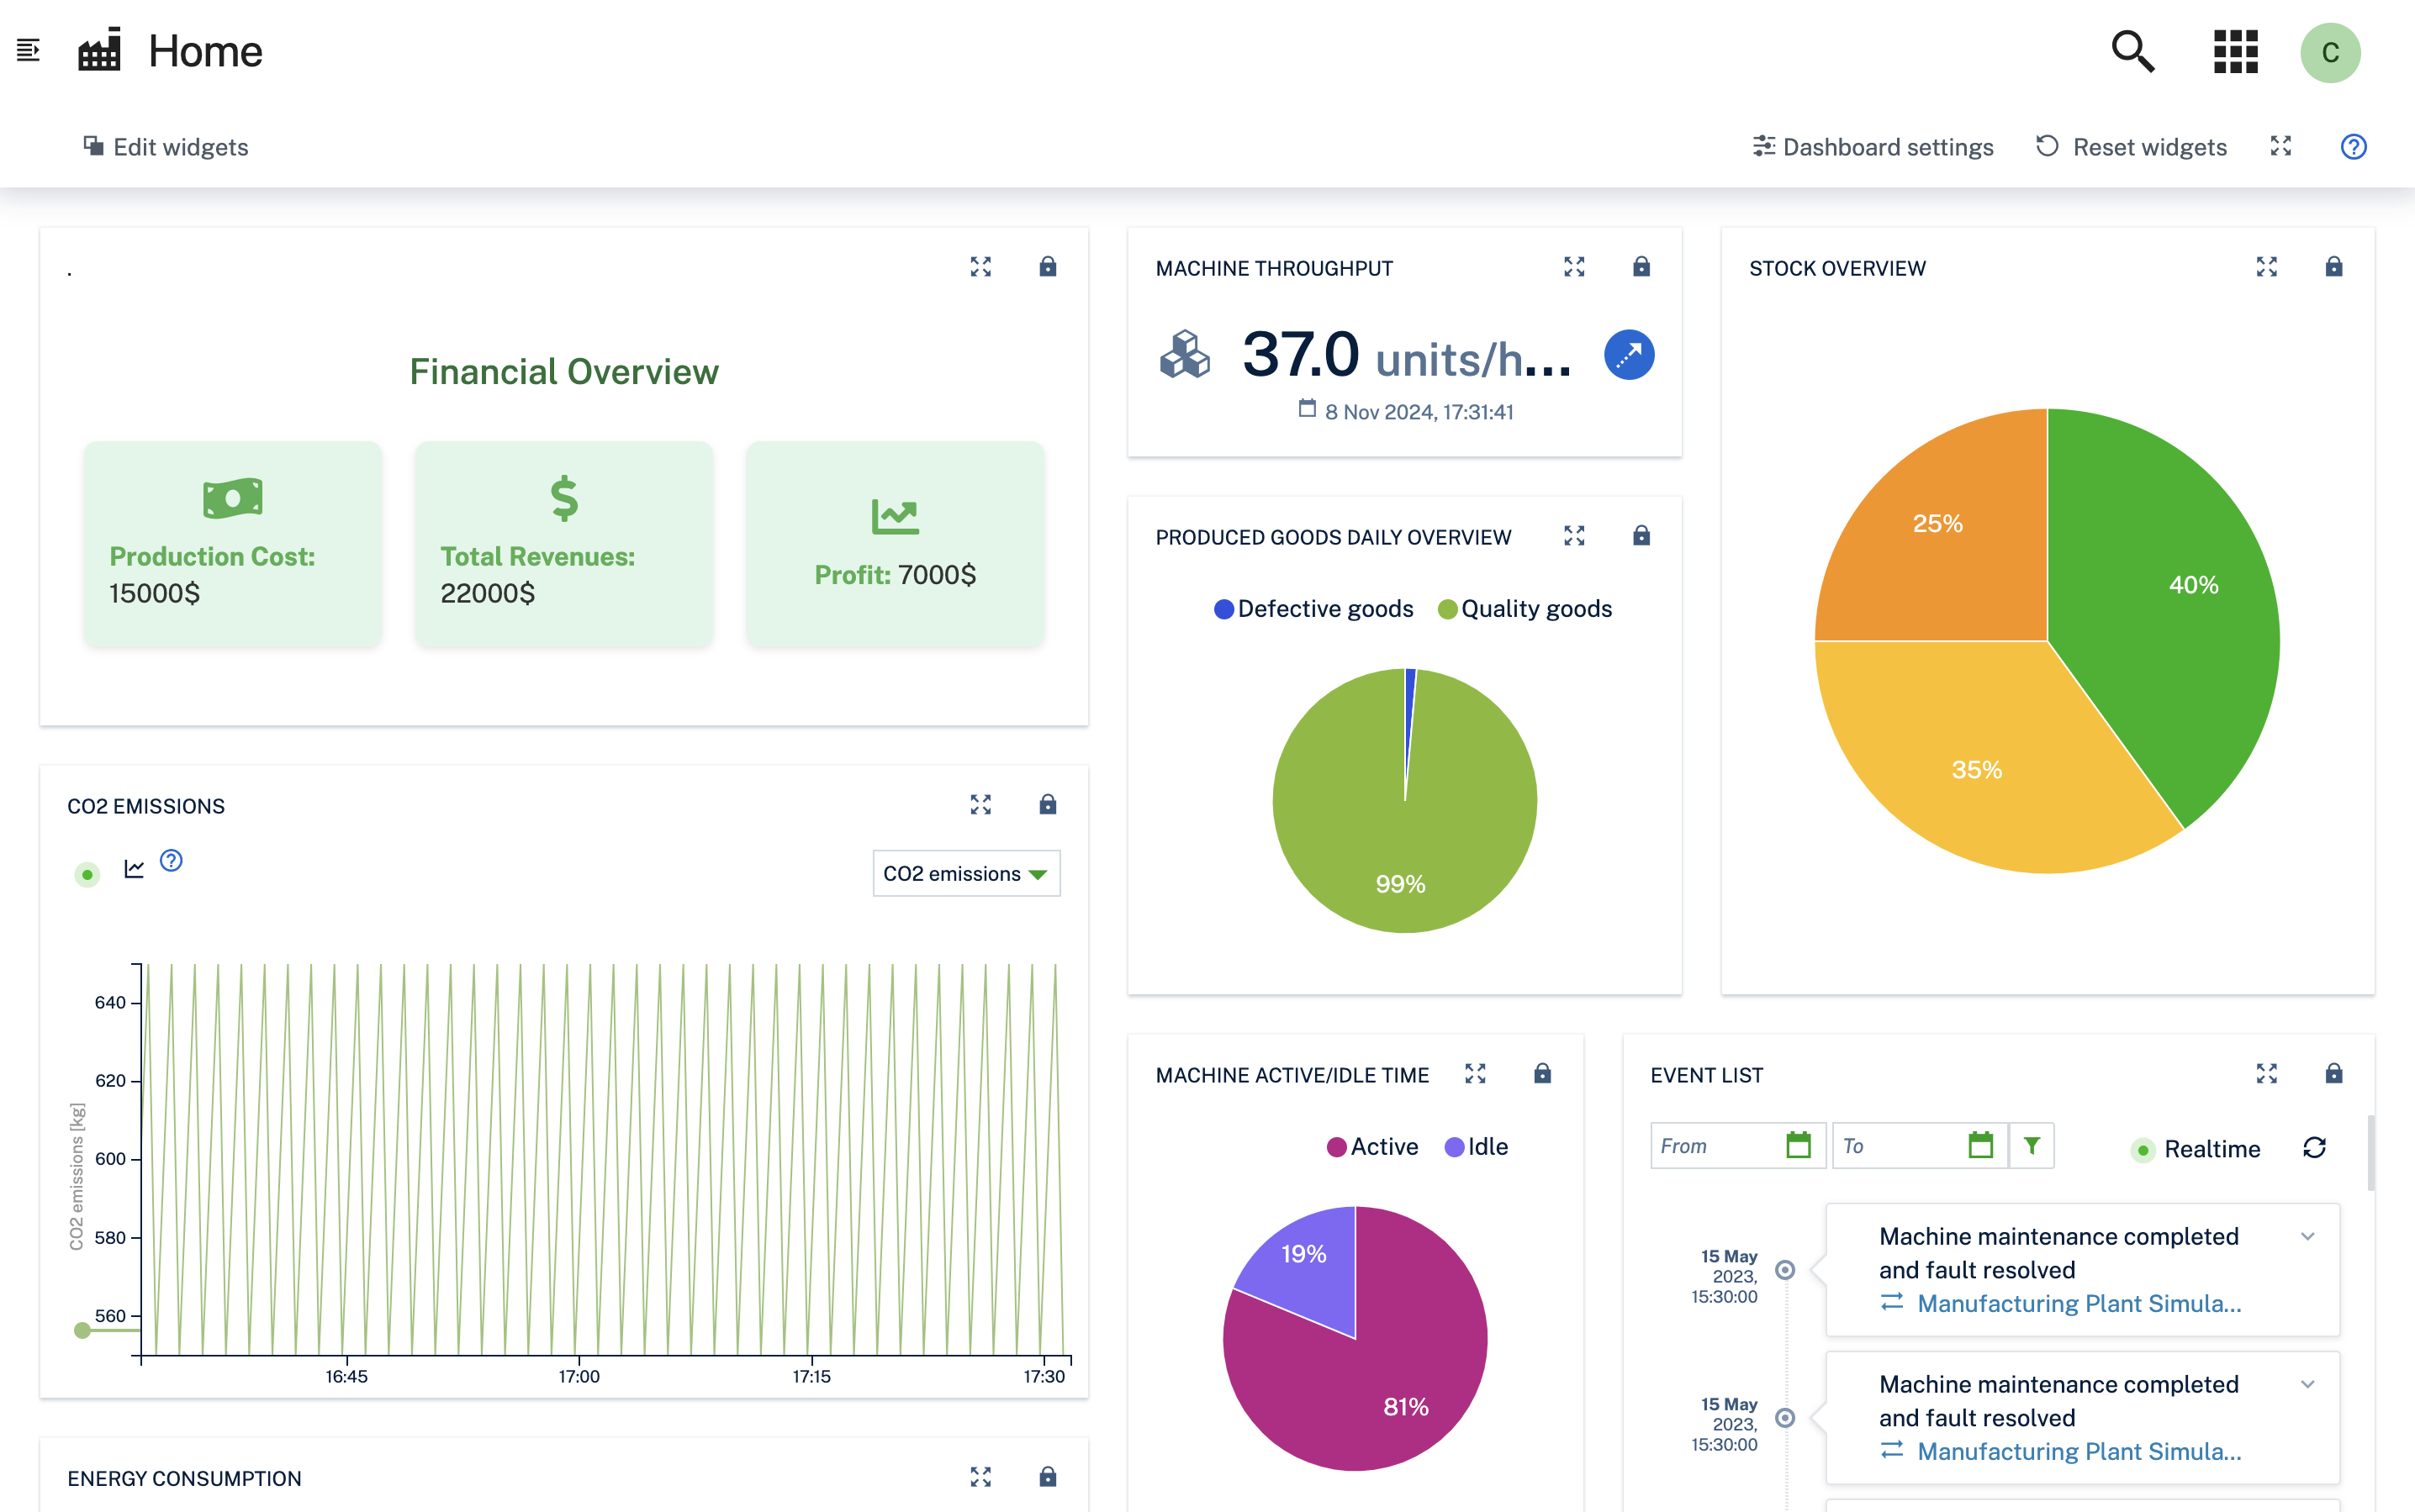Toggle Realtime in Event List

point(2195,1149)
